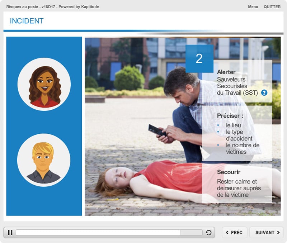
Task: Select the Secourir panel heading
Action: (x=229, y=172)
